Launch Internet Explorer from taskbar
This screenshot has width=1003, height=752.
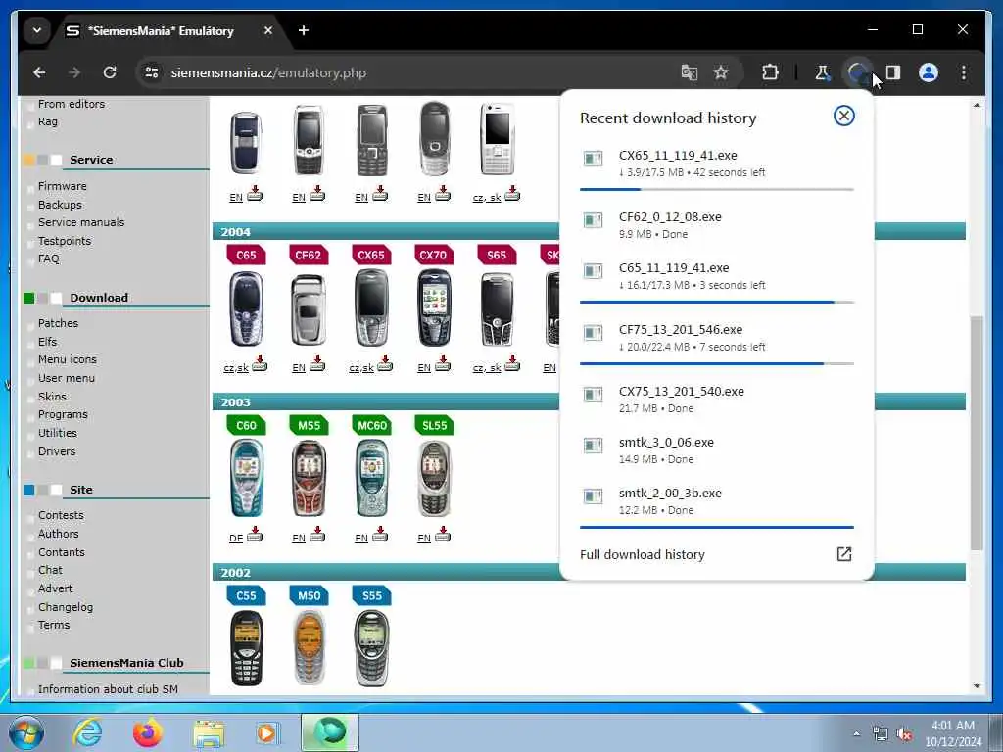[87, 732]
